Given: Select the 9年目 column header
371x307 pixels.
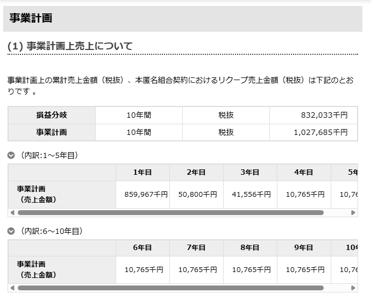Looking at the screenshot, I should coord(304,248).
